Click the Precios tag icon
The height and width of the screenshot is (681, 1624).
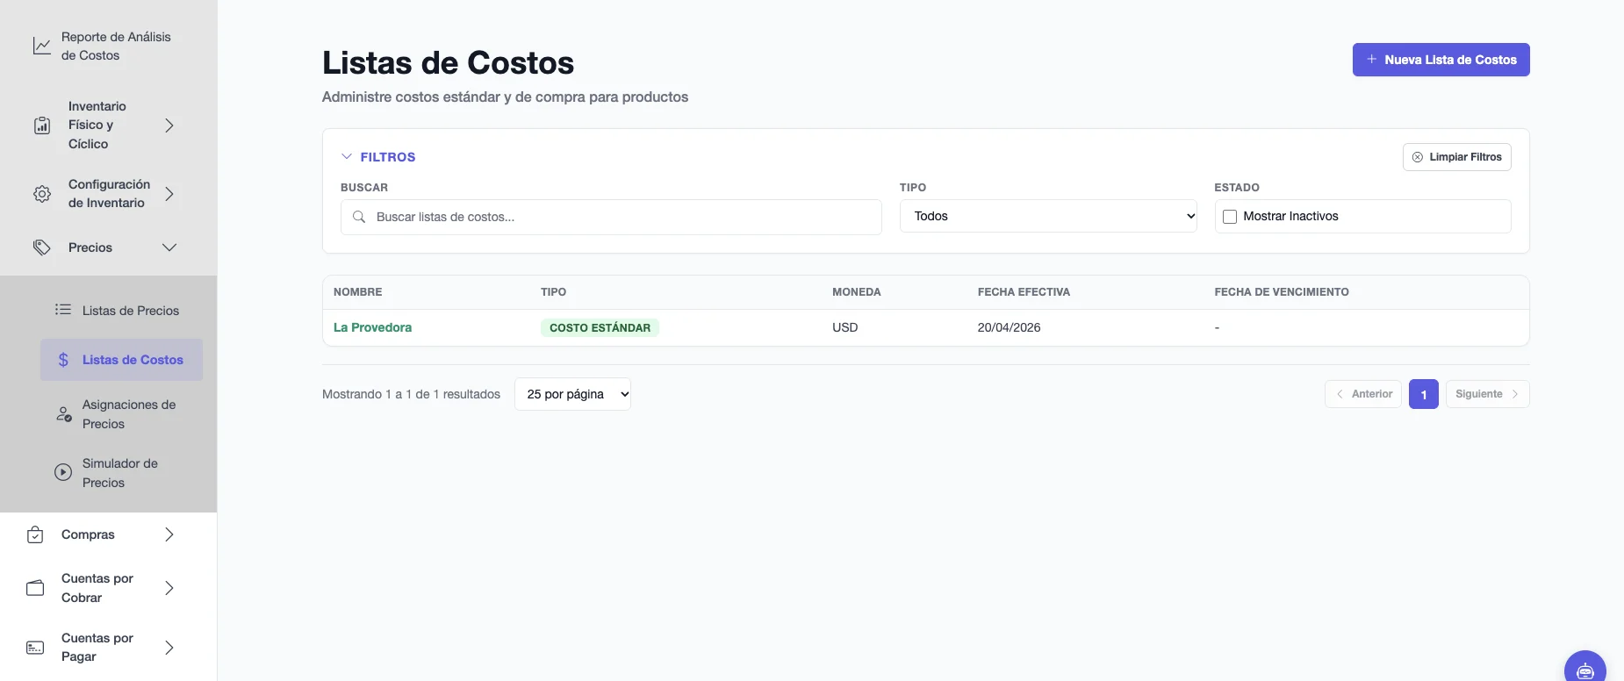42,247
